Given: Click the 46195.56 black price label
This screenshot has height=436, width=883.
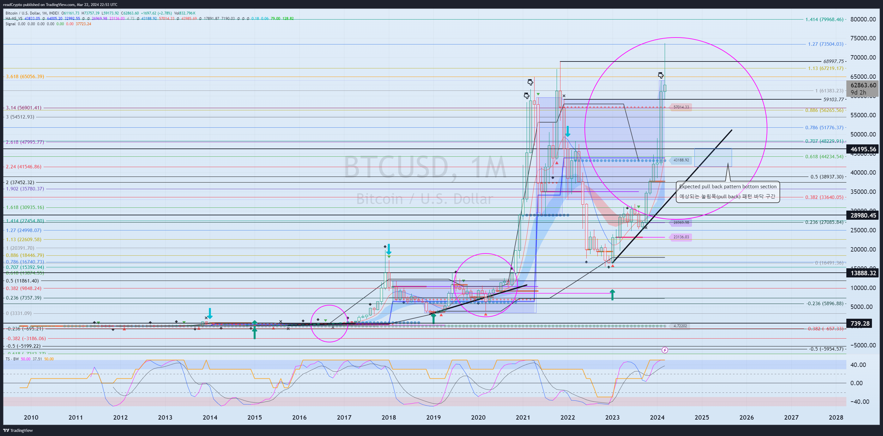Looking at the screenshot, I should pyautogui.click(x=863, y=149).
